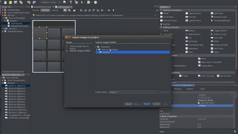Pick the File Chooser in Palette
238x134 pixels.
(224, 76)
